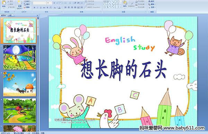Select the Oval shape in shapes gallery
The width and height of the screenshot is (208, 134).
pyautogui.click(x=118, y=2)
